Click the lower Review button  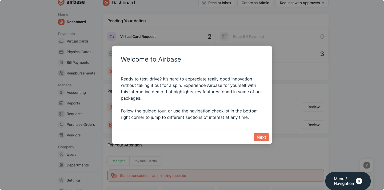pyautogui.click(x=313, y=125)
